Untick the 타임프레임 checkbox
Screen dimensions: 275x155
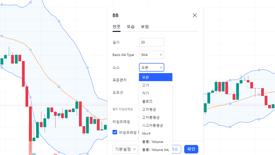[x=115, y=132]
